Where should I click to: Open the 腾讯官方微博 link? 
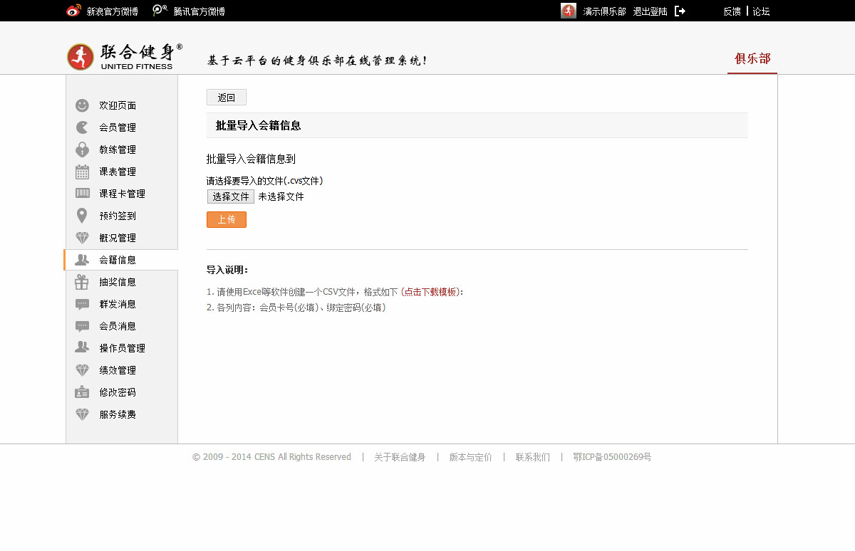(x=199, y=11)
